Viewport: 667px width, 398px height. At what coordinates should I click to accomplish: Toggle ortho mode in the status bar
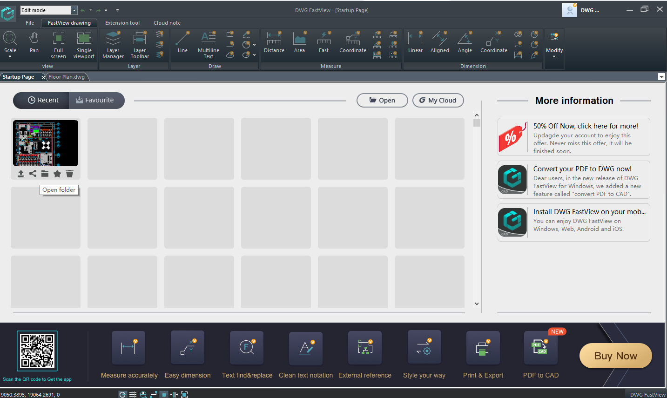[x=154, y=394]
